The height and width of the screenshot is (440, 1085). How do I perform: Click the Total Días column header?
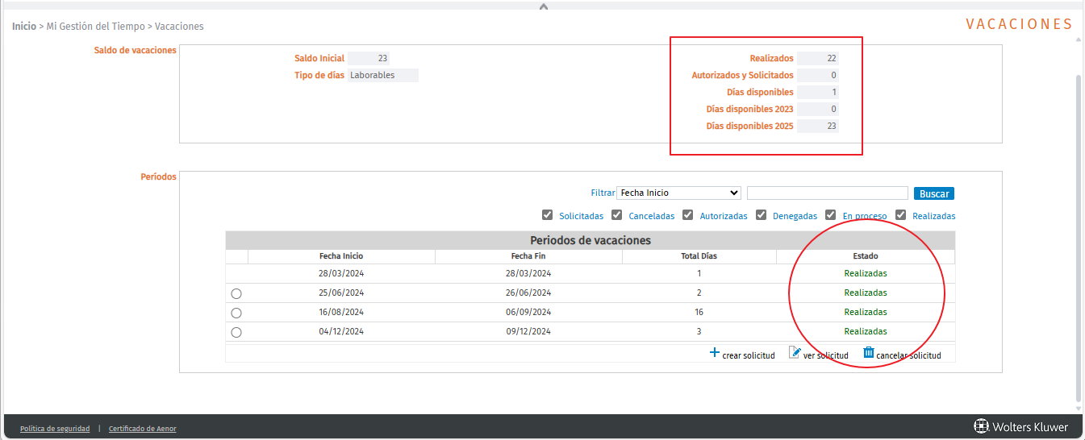(699, 256)
